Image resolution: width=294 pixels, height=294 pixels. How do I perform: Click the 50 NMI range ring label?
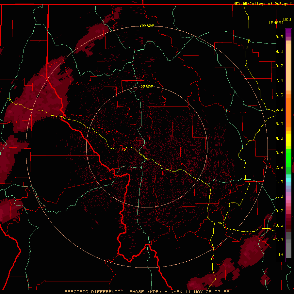(147, 86)
